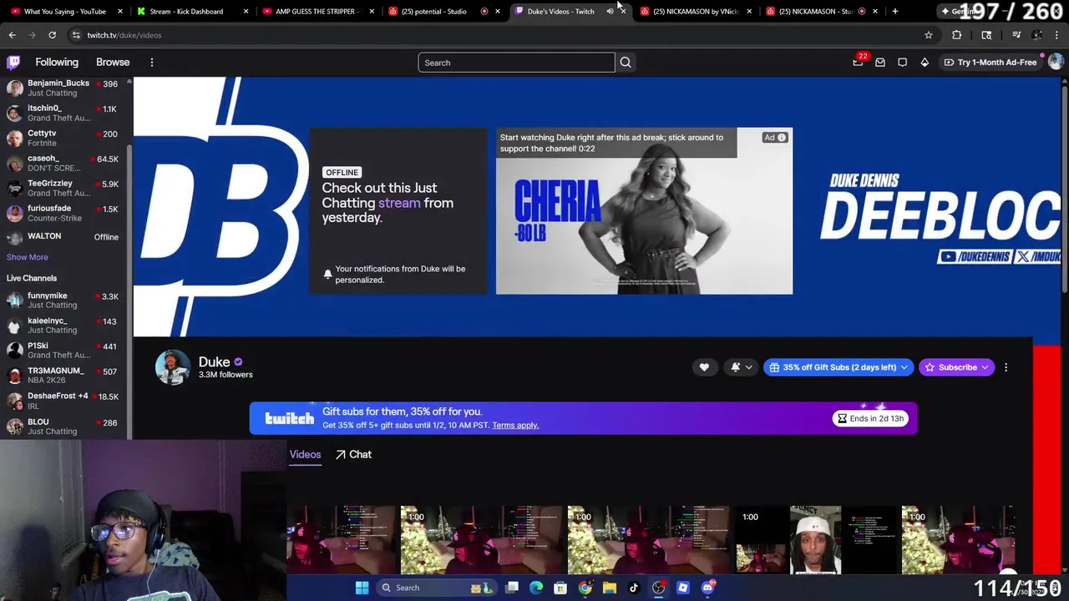Open funnymike live channel in sidebar
Viewport: 1069px width, 601px height.
(63, 300)
